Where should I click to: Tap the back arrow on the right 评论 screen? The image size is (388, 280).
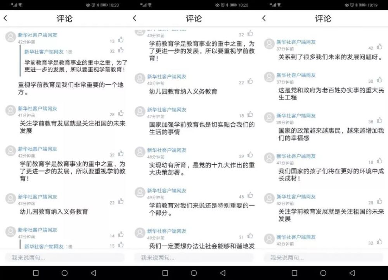pyautogui.click(x=264, y=18)
